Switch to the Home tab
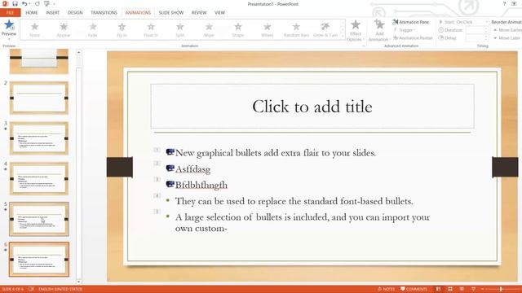This screenshot has height=293, width=522. pyautogui.click(x=32, y=13)
